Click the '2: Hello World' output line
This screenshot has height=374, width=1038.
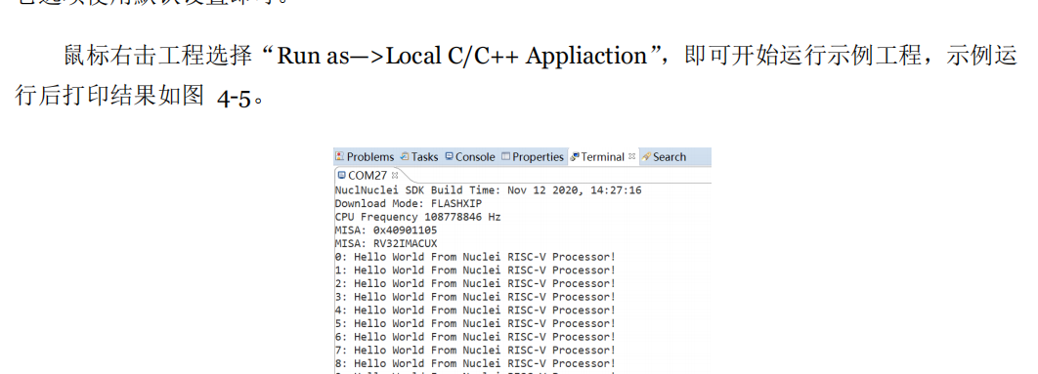click(x=475, y=283)
